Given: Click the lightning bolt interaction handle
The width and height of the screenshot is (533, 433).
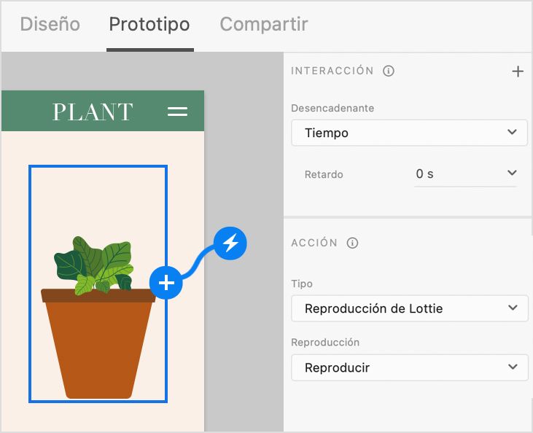Looking at the screenshot, I should (230, 243).
